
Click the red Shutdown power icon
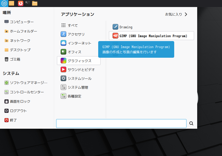(6, 120)
